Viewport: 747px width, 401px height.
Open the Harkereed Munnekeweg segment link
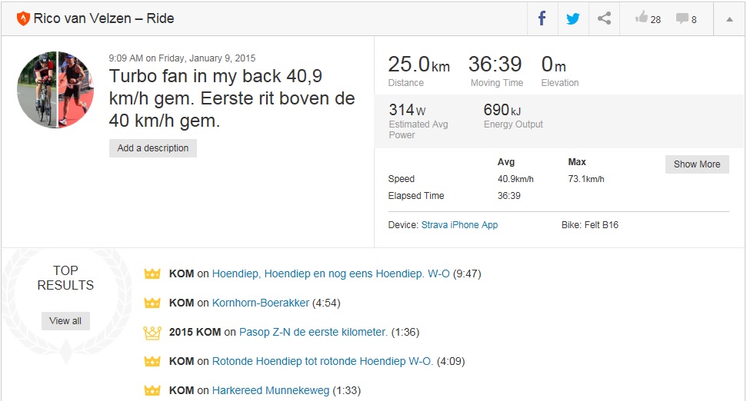271,390
